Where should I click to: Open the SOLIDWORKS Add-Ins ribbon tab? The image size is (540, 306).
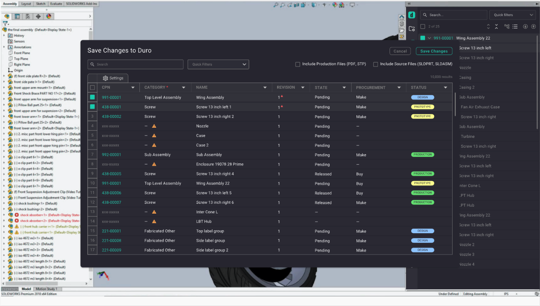point(82,4)
